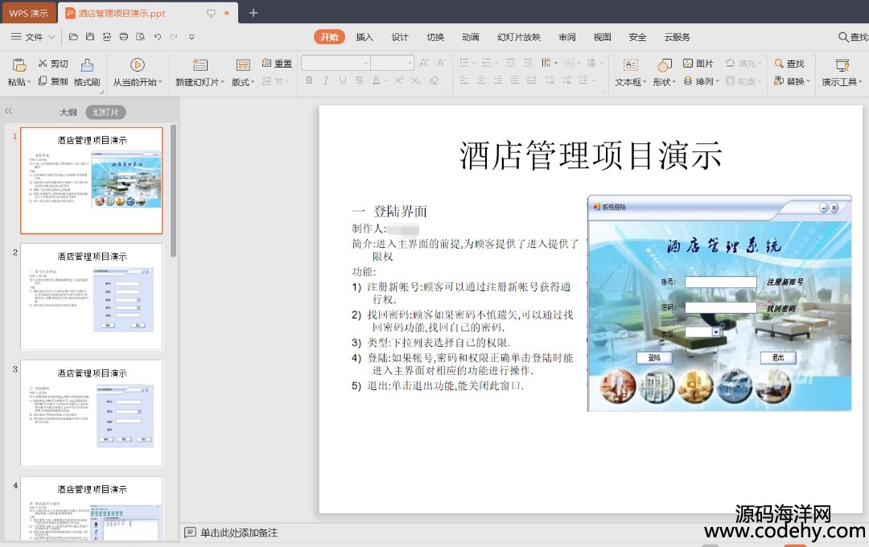
Task: Switch to the 切换 ribbon tab
Action: 435,37
